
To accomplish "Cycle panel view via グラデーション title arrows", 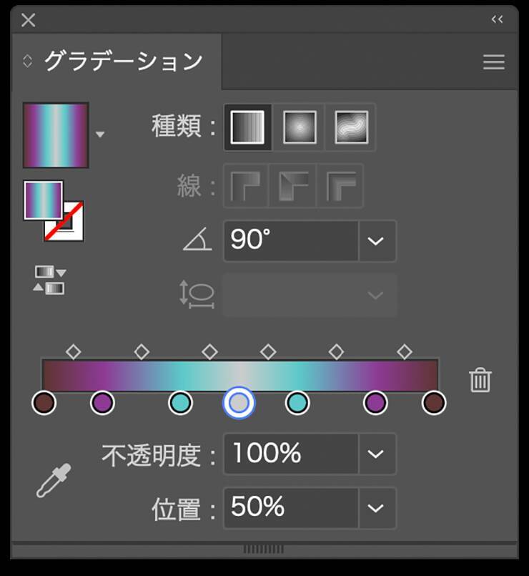I will point(28,62).
